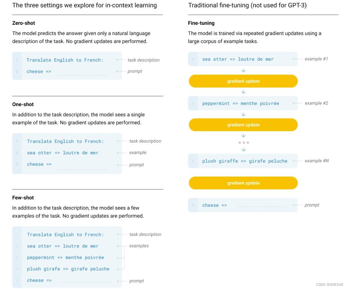The width and height of the screenshot is (348, 289).
Task: Click the Fine-tuning section heading
Action: (201, 23)
